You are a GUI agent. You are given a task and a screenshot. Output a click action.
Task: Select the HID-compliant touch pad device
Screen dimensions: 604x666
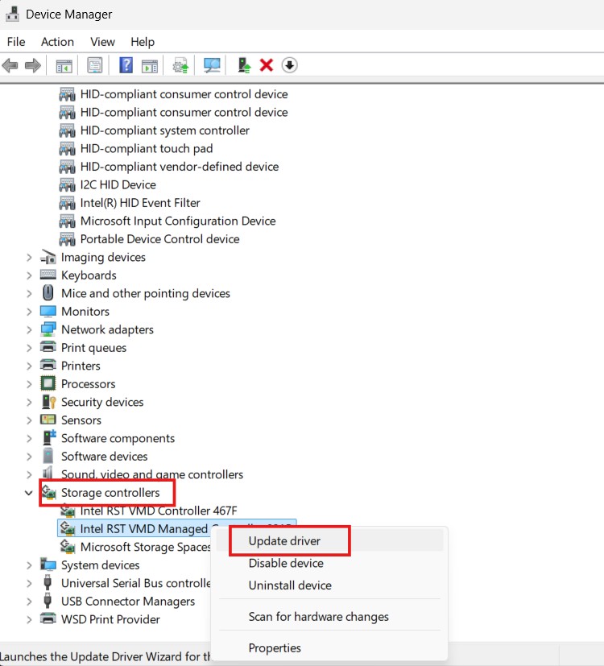(x=146, y=148)
